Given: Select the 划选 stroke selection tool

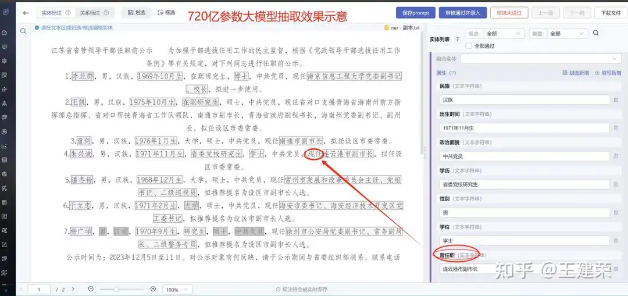Looking at the screenshot, I should (x=136, y=13).
